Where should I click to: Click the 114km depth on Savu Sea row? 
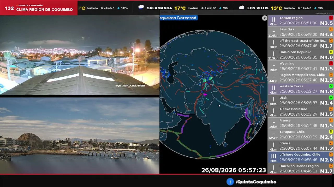tap(273, 36)
